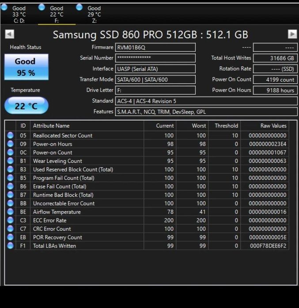This screenshot has height=308, width=299.
Task: Click raw value 0000000023E4
Action: [x=268, y=144]
